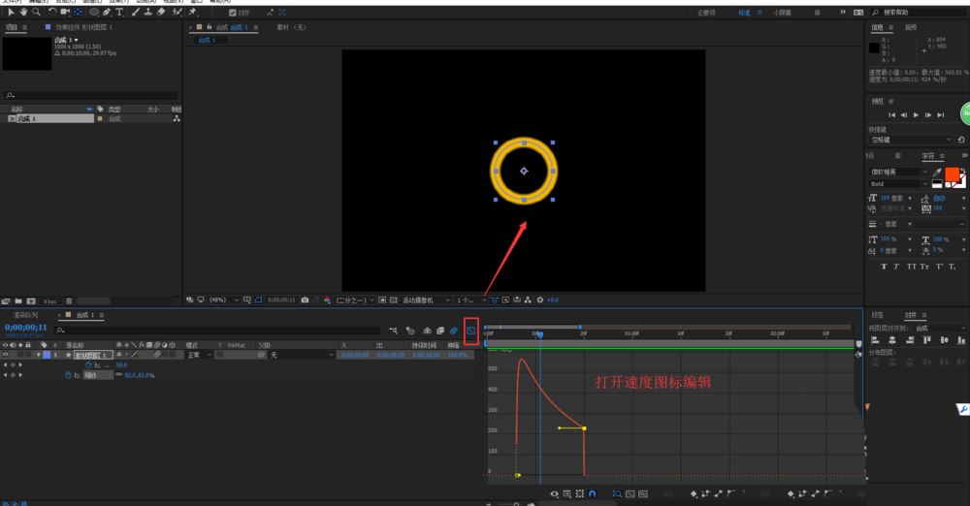Toggle the snapping checkbox in the toolbar

[233, 13]
